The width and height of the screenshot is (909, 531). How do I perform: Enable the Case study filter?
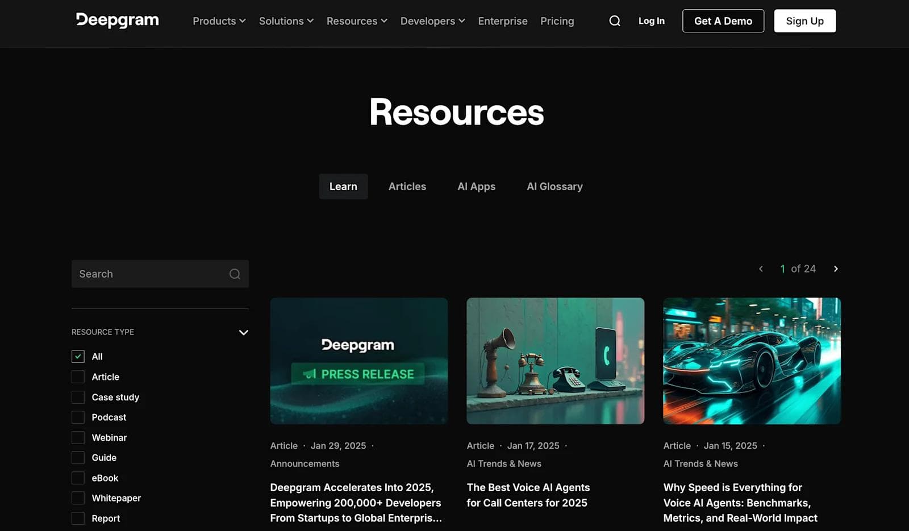click(77, 397)
